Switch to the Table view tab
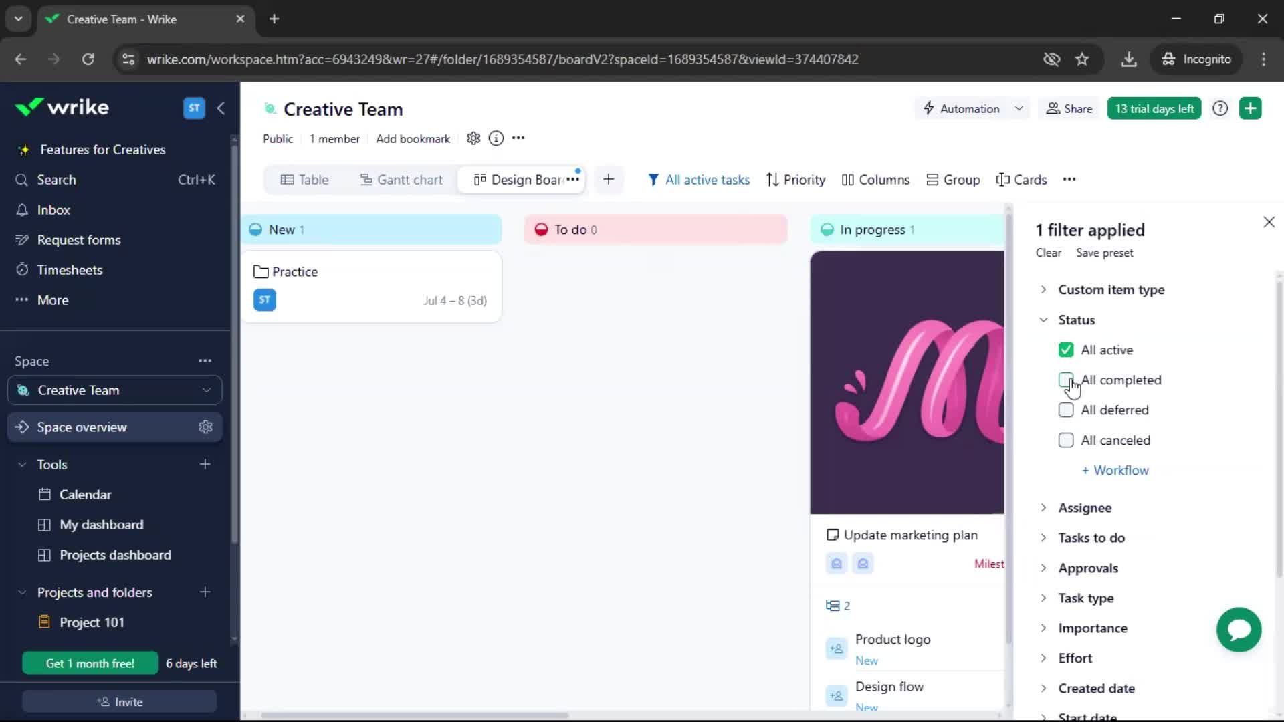This screenshot has height=722, width=1284. click(305, 180)
